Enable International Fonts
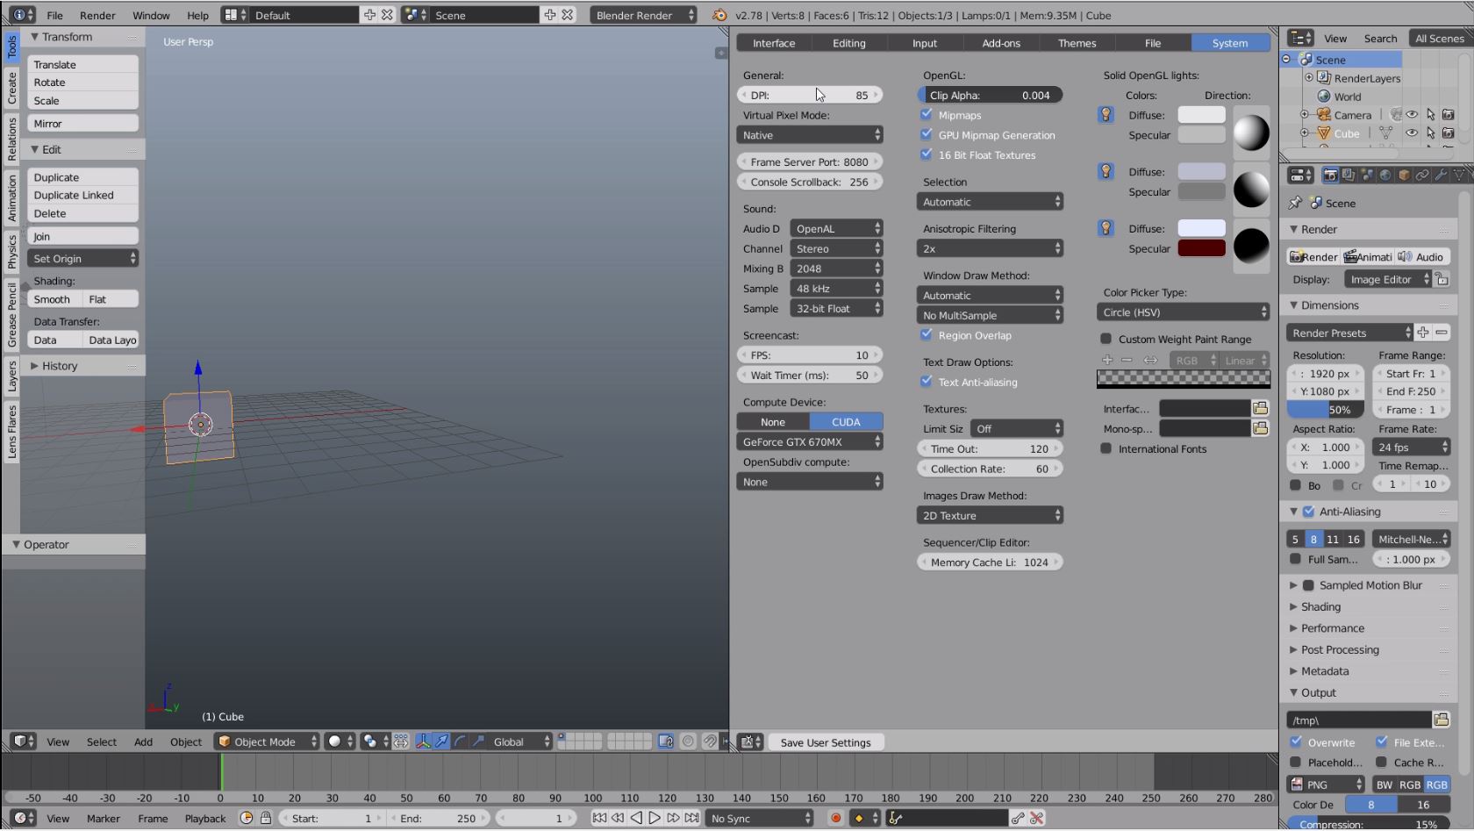This screenshot has height=831, width=1474. tap(1105, 448)
